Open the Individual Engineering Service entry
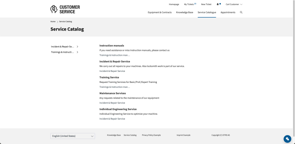The height and width of the screenshot is (144, 295). pos(118,109)
